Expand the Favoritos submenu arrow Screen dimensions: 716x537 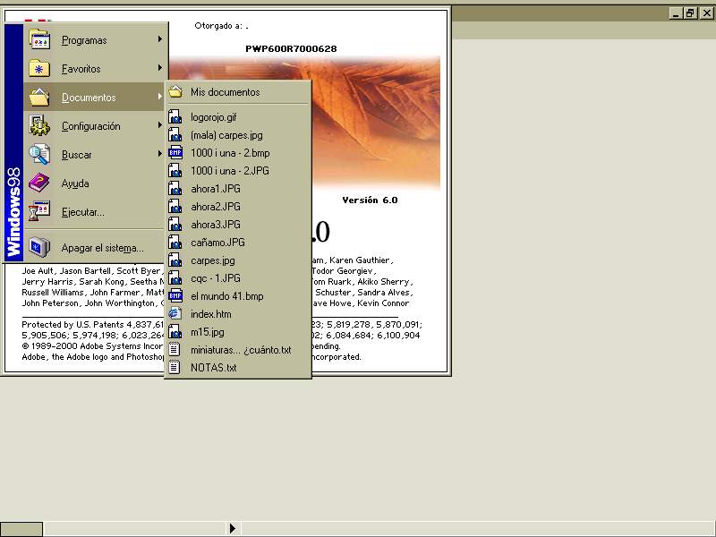tap(160, 68)
